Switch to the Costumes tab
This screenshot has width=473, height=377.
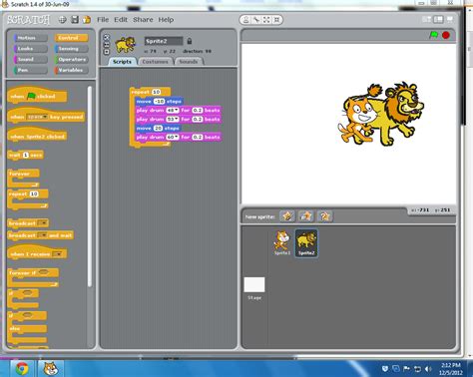point(156,62)
